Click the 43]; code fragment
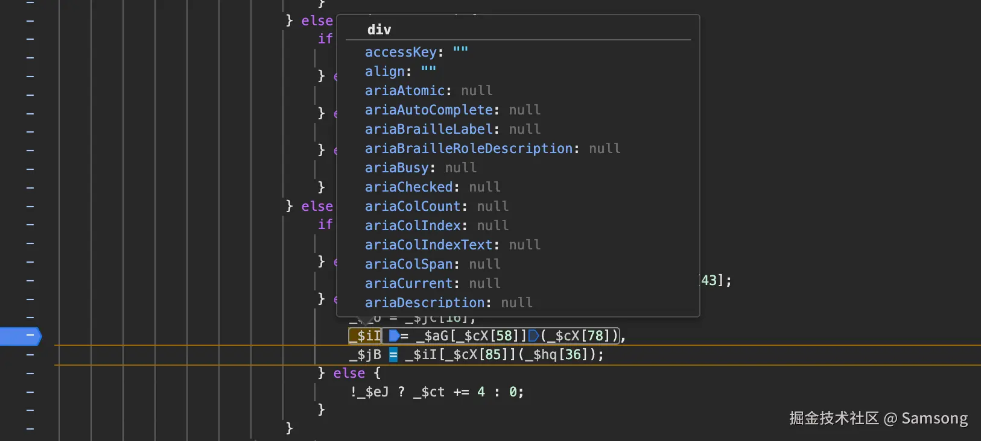The height and width of the screenshot is (441, 981). click(716, 280)
